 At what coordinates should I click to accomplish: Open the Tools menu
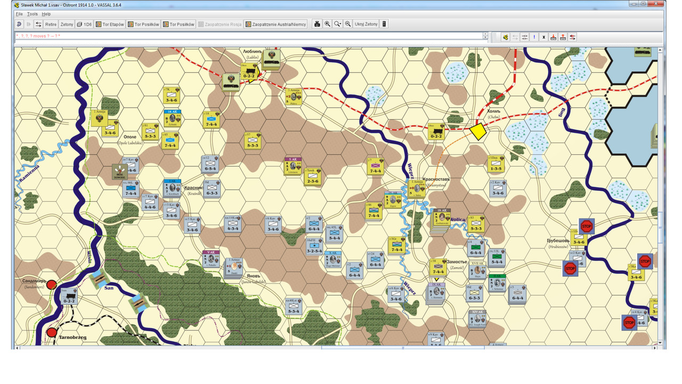click(32, 14)
